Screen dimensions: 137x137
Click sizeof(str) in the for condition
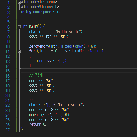coord(80,51)
